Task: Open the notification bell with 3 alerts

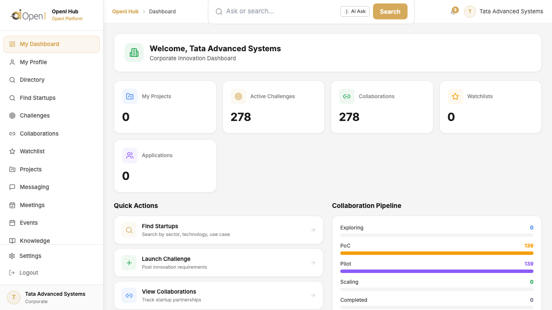Action: click(453, 12)
